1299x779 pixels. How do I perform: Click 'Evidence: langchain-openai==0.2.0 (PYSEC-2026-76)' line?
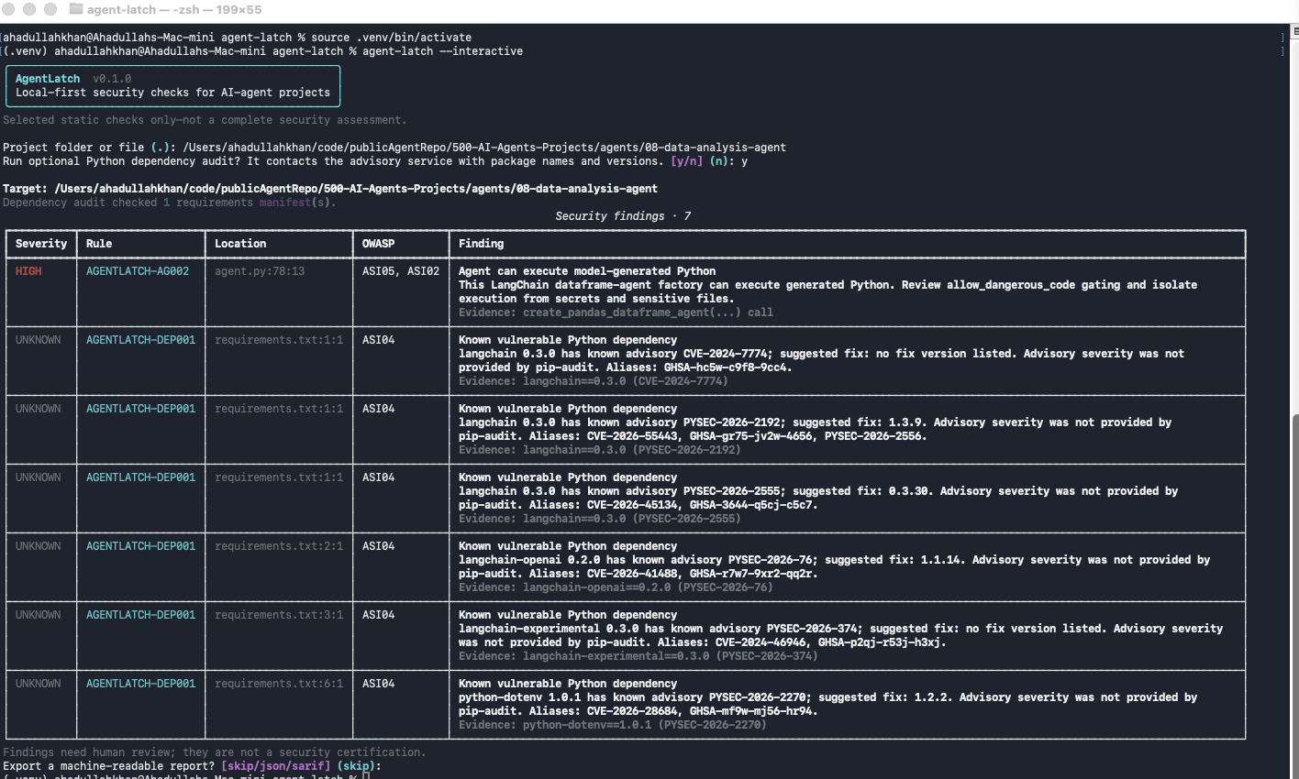point(616,587)
